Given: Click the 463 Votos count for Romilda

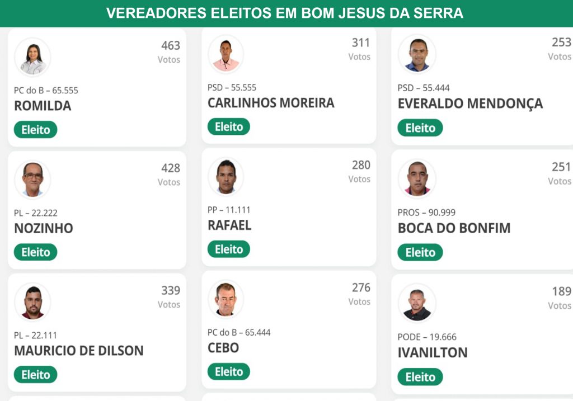Looking at the screenshot, I should click(169, 52).
